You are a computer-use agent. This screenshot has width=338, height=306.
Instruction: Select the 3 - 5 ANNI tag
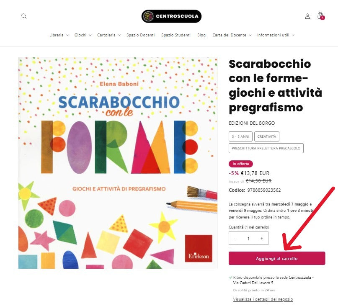pyautogui.click(x=240, y=136)
